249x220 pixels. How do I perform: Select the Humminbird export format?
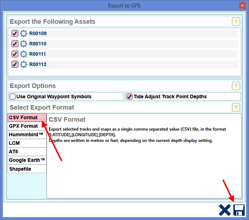(x=27, y=134)
